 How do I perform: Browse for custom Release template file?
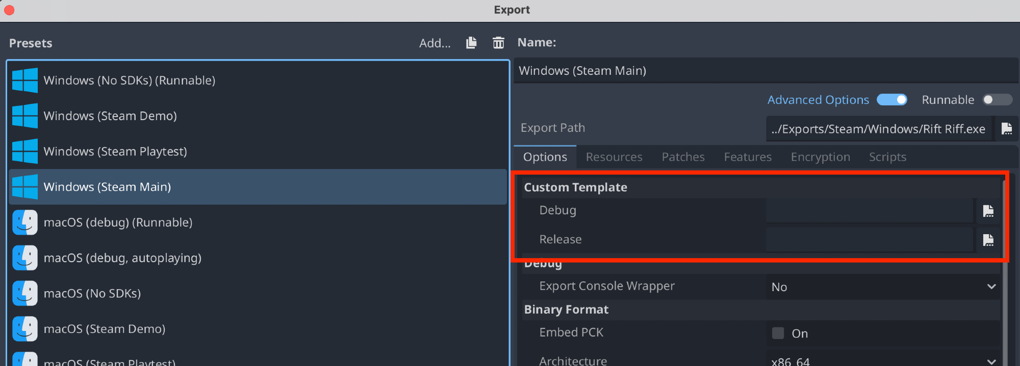(x=988, y=240)
